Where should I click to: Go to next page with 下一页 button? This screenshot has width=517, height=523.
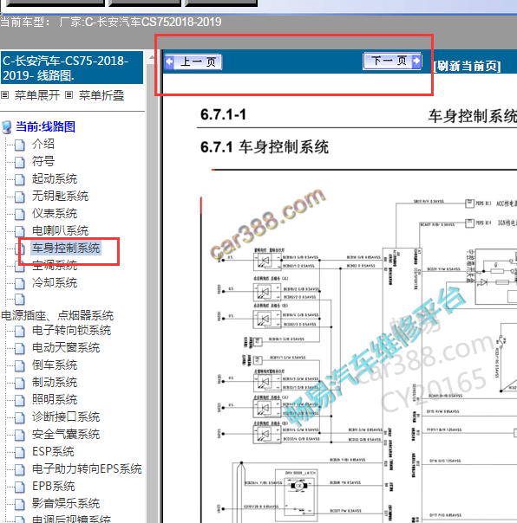[392, 61]
